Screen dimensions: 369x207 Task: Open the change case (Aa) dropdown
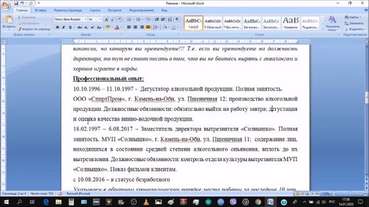click(x=100, y=28)
